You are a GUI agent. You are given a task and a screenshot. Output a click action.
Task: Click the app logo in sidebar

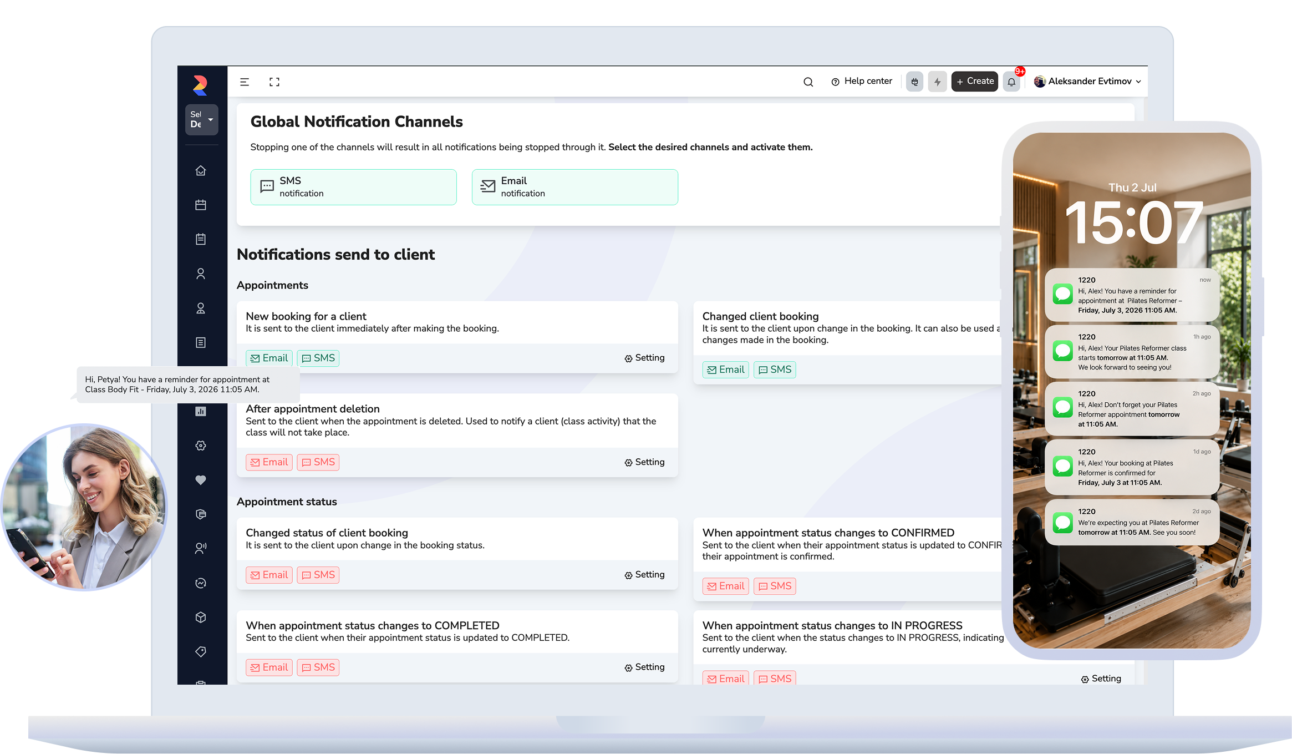tap(200, 85)
